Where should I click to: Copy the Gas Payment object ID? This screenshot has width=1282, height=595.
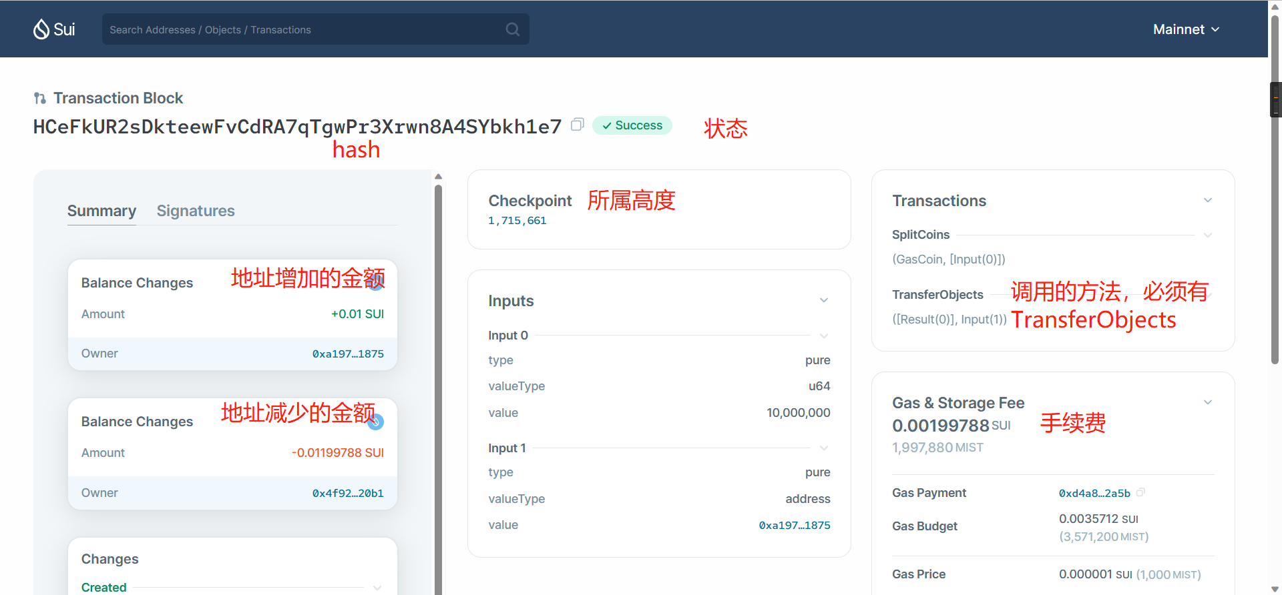1140,493
